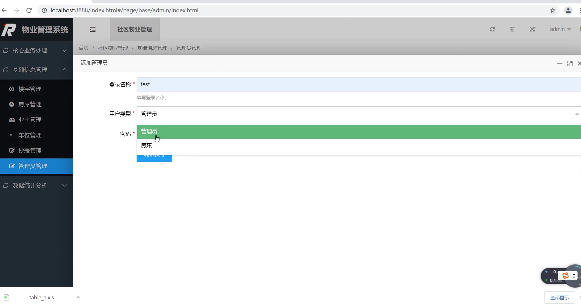Click the refresh icon in the top header
Viewport: 581px width, 307px height.
click(493, 29)
